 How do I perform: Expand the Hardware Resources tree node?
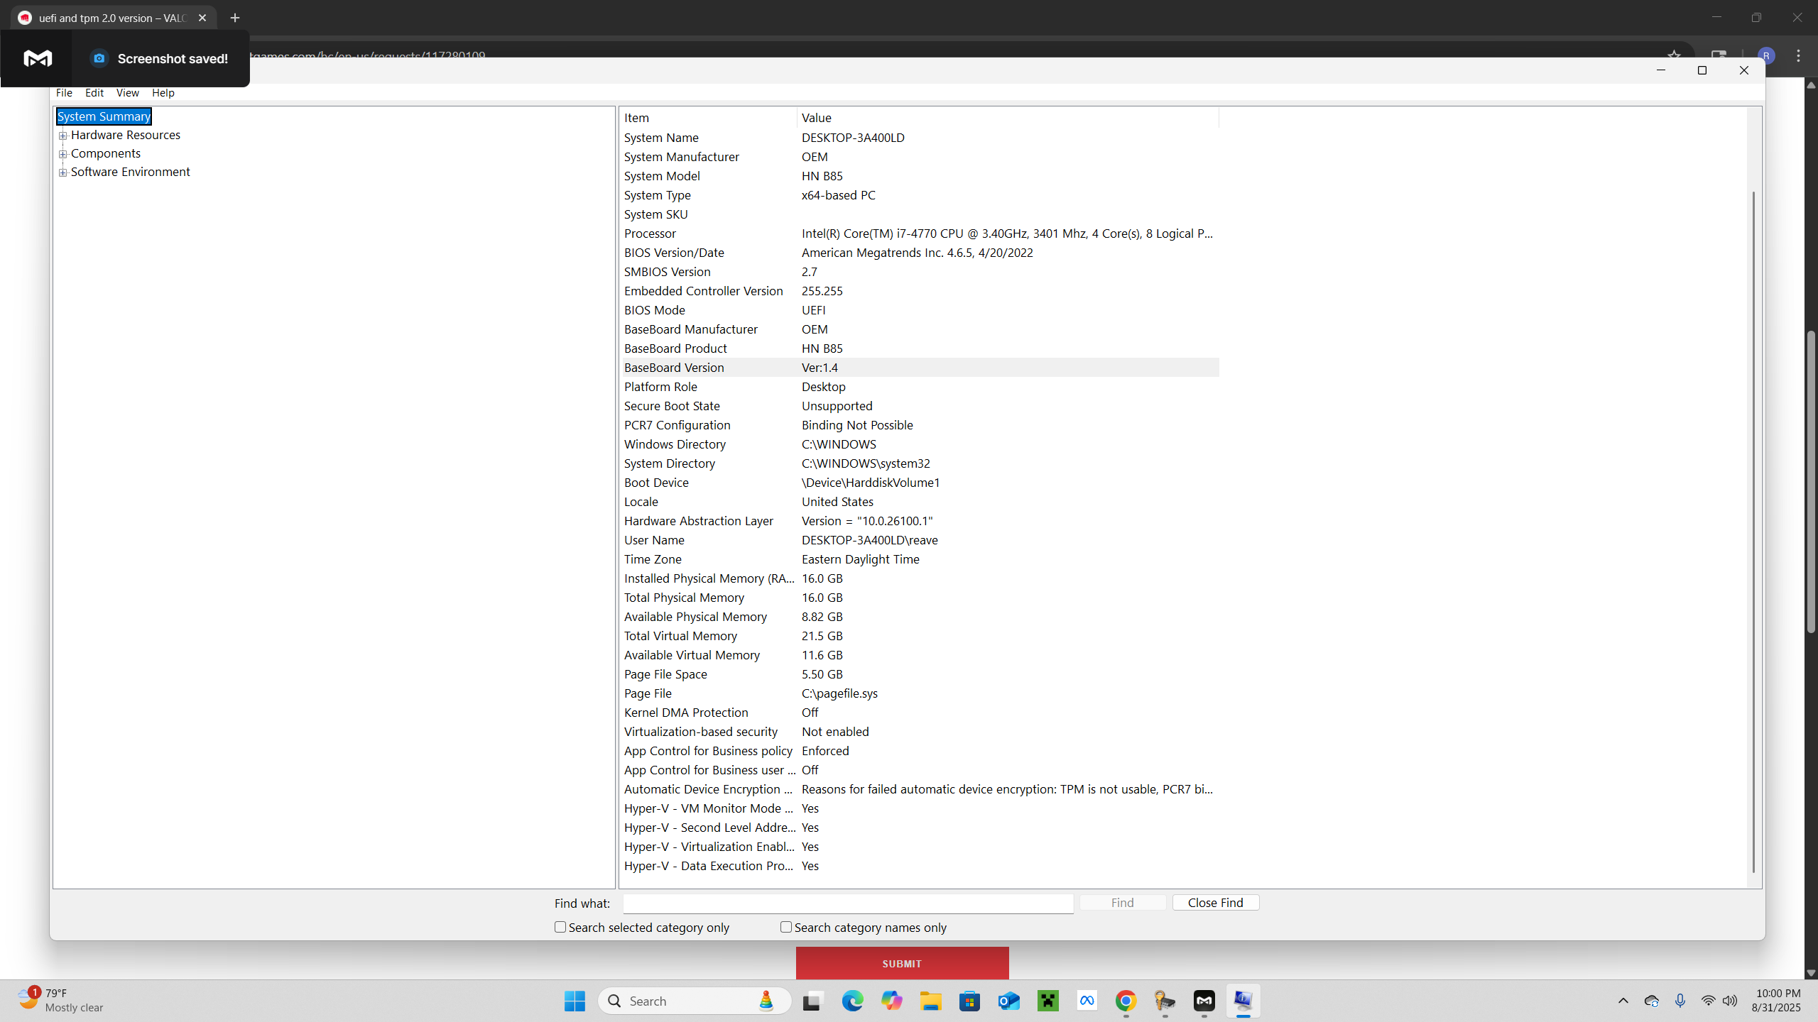(63, 136)
